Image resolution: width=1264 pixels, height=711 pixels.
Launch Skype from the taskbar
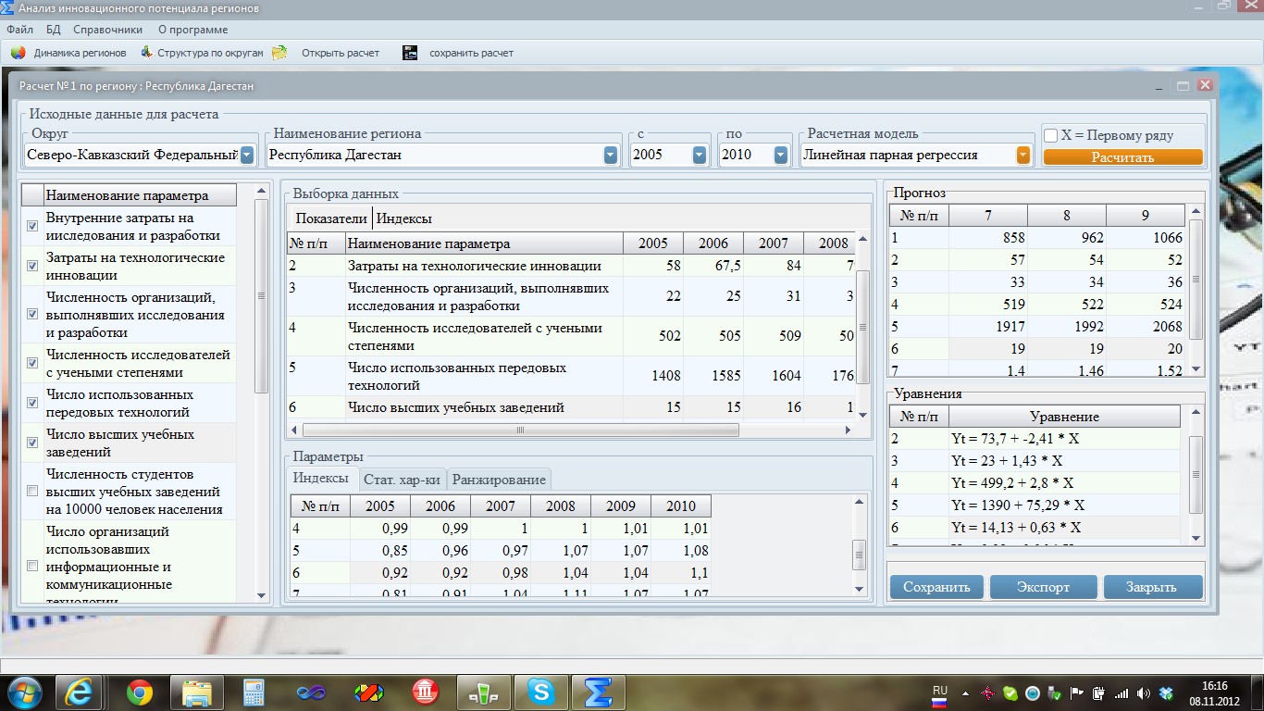pos(541,690)
